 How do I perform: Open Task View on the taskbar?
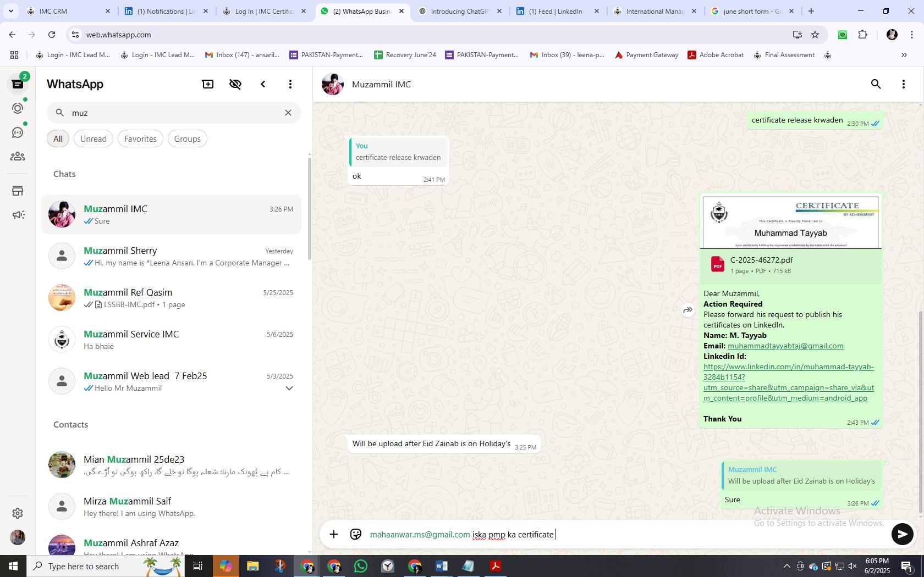(199, 566)
